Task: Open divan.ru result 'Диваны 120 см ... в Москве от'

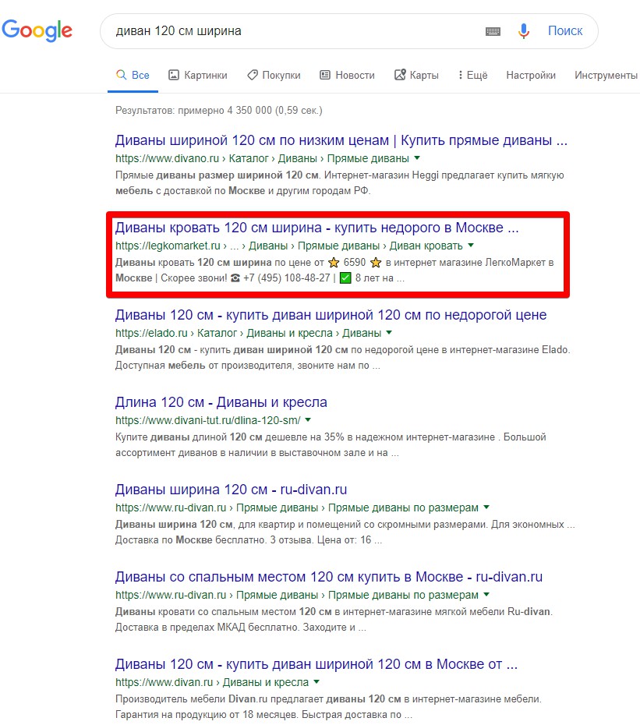Action: [x=316, y=664]
